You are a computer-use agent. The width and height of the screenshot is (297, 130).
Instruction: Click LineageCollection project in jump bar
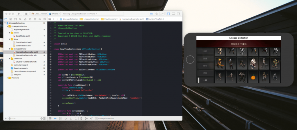click(69, 19)
